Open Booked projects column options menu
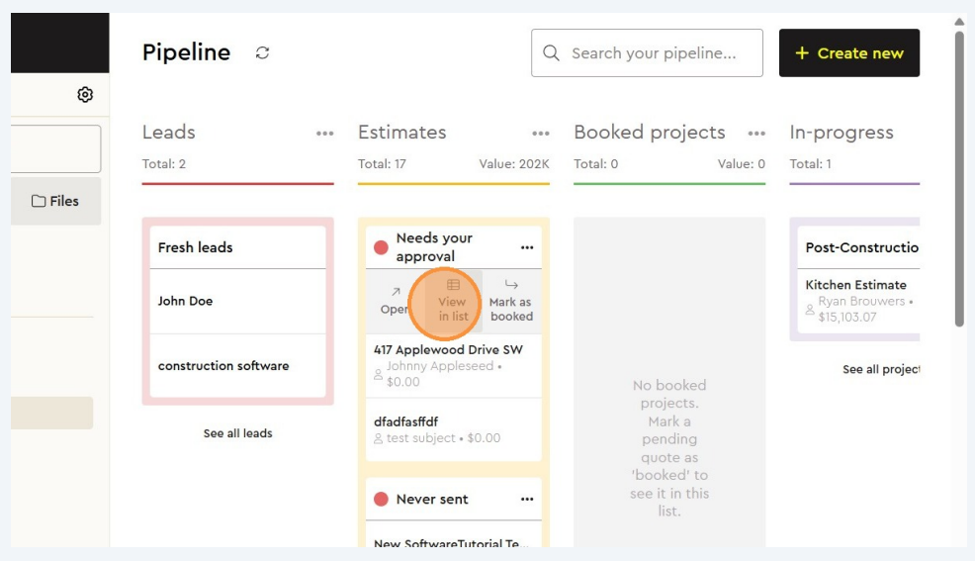The height and width of the screenshot is (561, 975). pos(756,134)
